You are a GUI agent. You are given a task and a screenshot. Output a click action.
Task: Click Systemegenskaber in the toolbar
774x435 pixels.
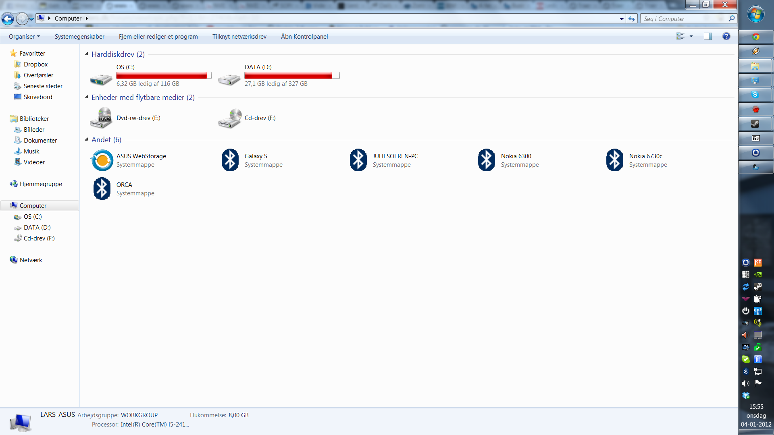(x=79, y=36)
